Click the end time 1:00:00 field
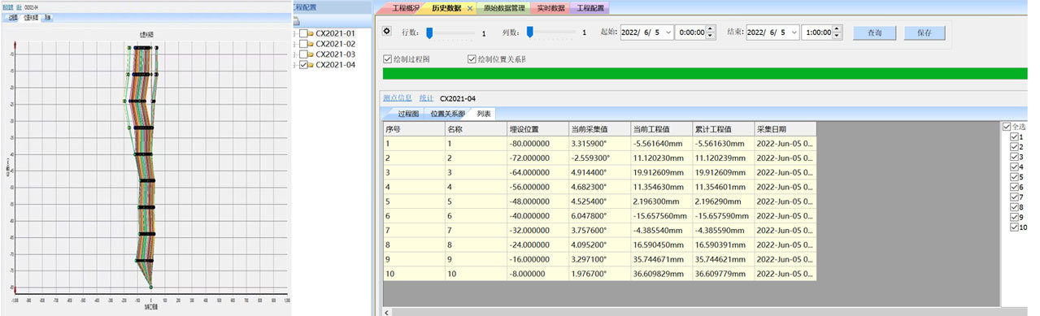 point(816,32)
